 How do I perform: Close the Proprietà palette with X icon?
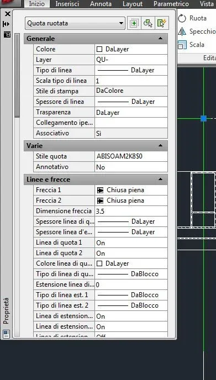(8, 14)
